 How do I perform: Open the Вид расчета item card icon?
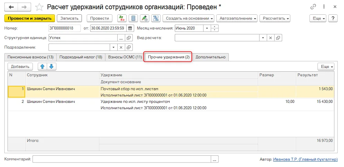pos(278,38)
